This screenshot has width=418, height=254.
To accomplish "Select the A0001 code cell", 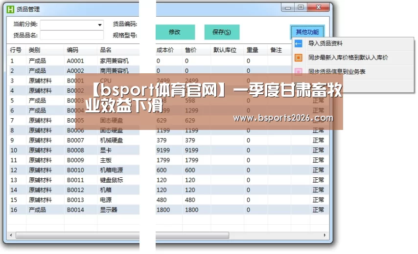I will (75, 61).
